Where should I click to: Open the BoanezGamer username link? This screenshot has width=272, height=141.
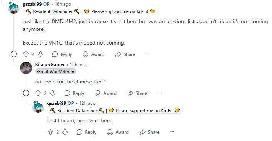50,65
